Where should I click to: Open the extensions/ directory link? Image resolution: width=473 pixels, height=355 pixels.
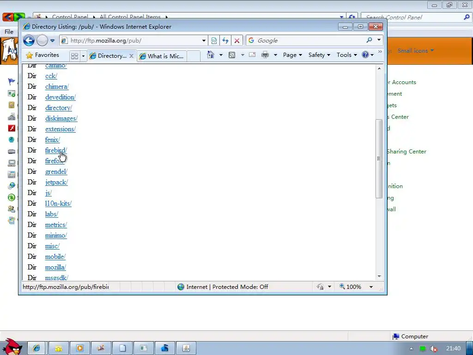tap(61, 129)
